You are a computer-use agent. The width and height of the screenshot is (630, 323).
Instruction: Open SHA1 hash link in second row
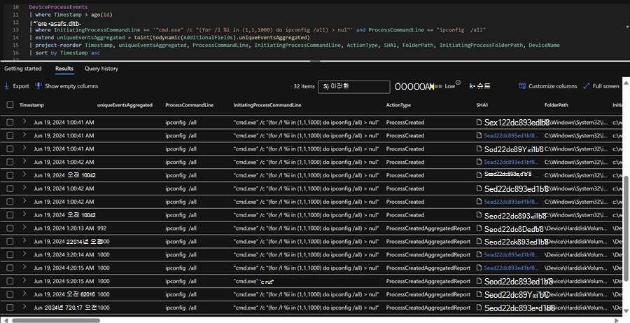coord(511,136)
